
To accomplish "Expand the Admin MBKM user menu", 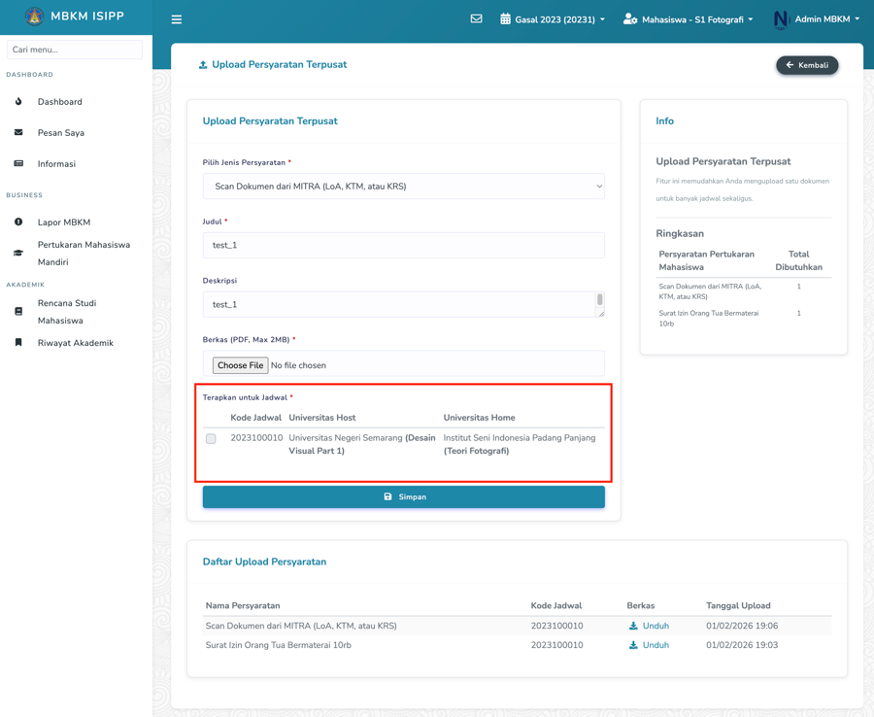I will (818, 19).
